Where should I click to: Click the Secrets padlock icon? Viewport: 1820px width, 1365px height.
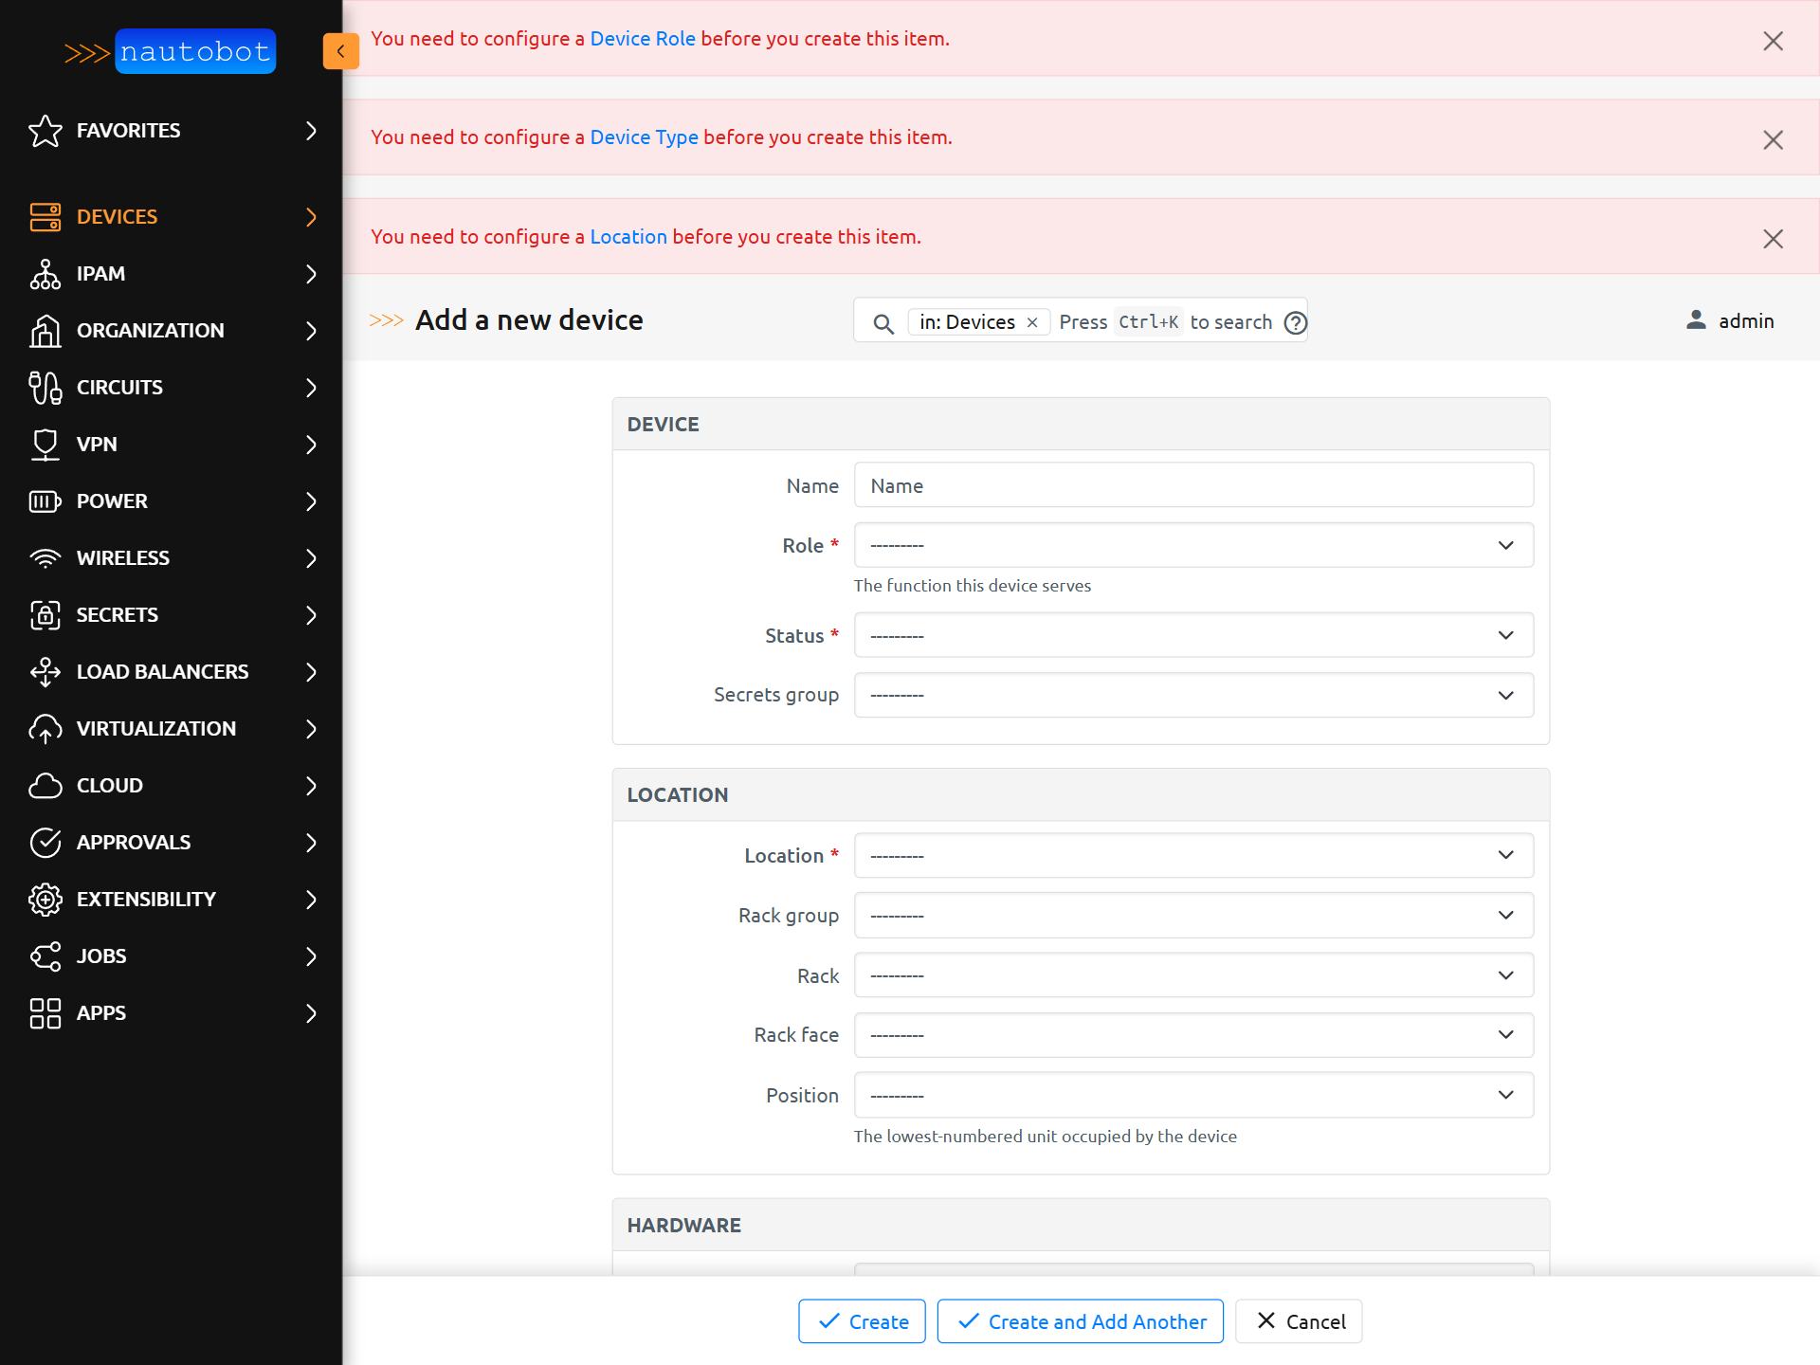[45, 615]
